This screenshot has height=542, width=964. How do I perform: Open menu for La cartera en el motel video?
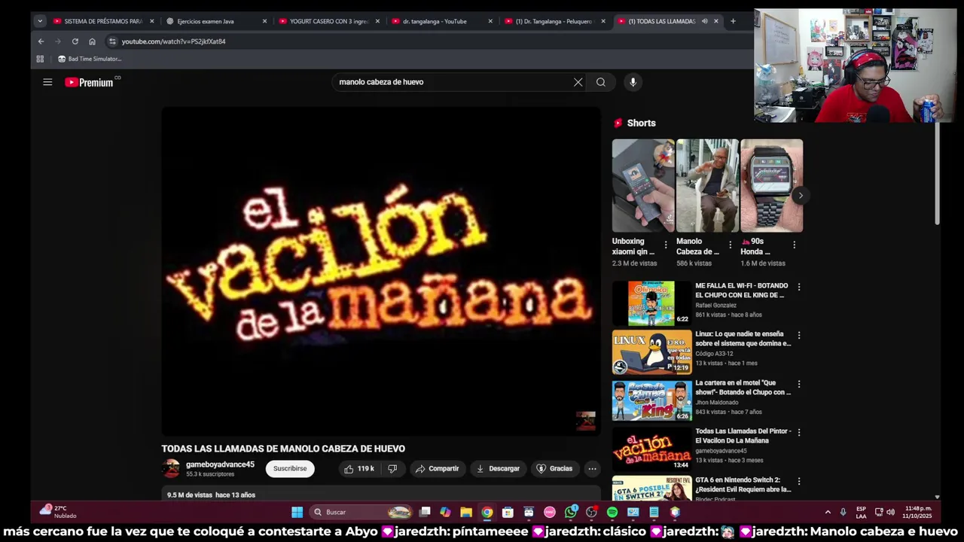coord(799,384)
